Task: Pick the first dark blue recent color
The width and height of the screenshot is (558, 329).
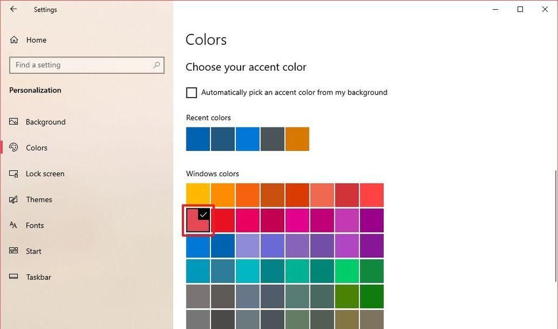Action: click(x=198, y=139)
